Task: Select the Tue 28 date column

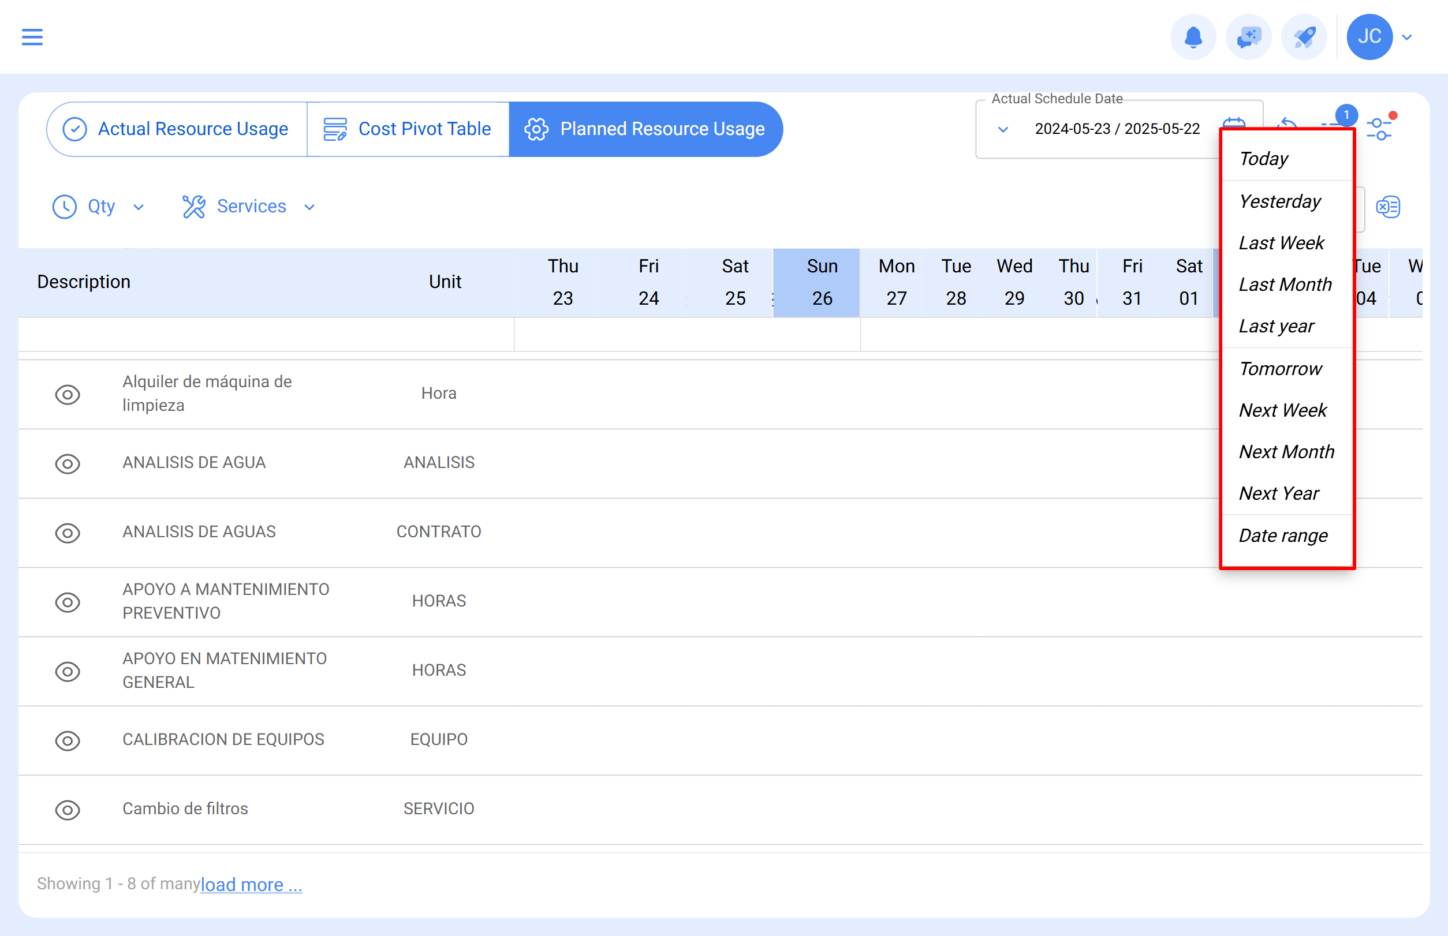Action: (x=956, y=283)
